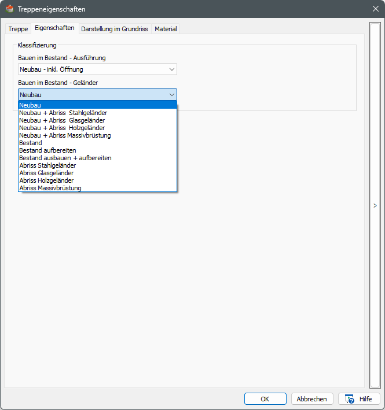
Task: Select Abriss Stahlgeländer from dropdown list
Action: click(47, 165)
